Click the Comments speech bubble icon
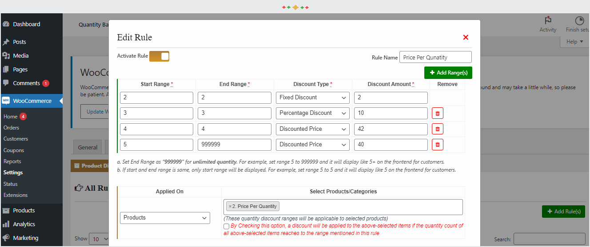 click(x=6, y=83)
